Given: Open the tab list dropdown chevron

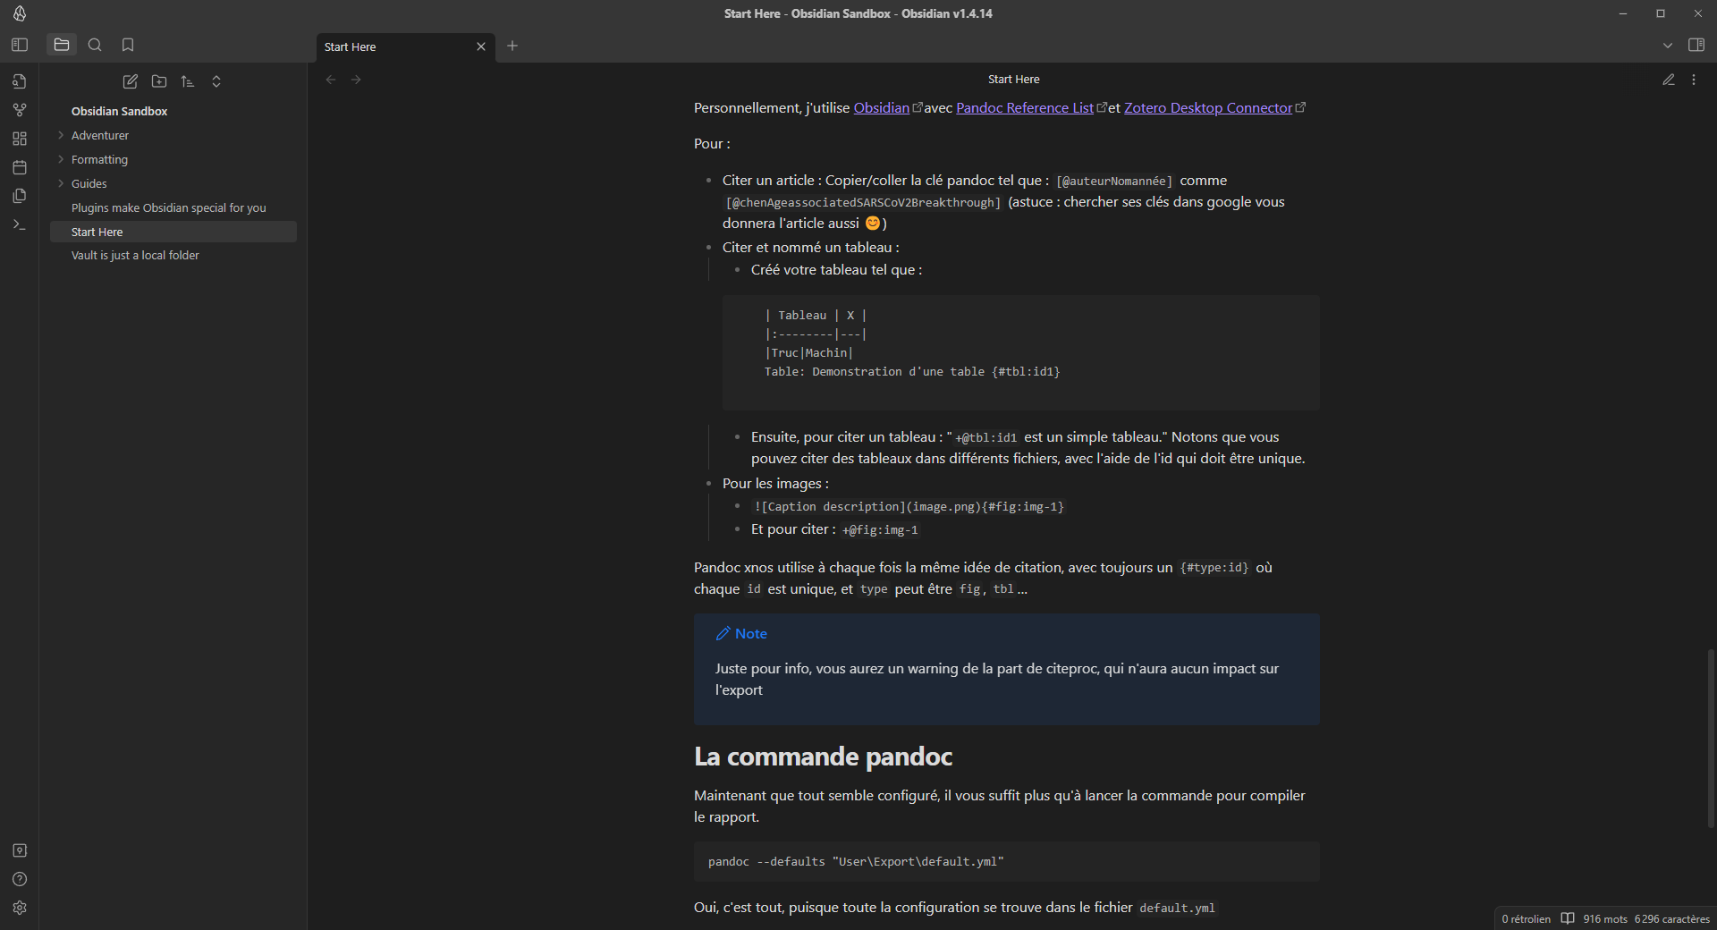Looking at the screenshot, I should [x=1667, y=45].
